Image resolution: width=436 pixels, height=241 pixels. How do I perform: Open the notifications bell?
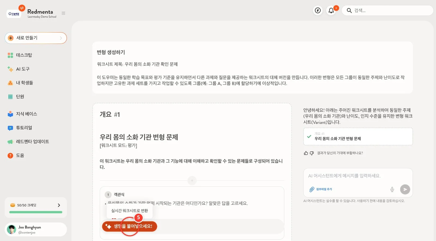331,10
